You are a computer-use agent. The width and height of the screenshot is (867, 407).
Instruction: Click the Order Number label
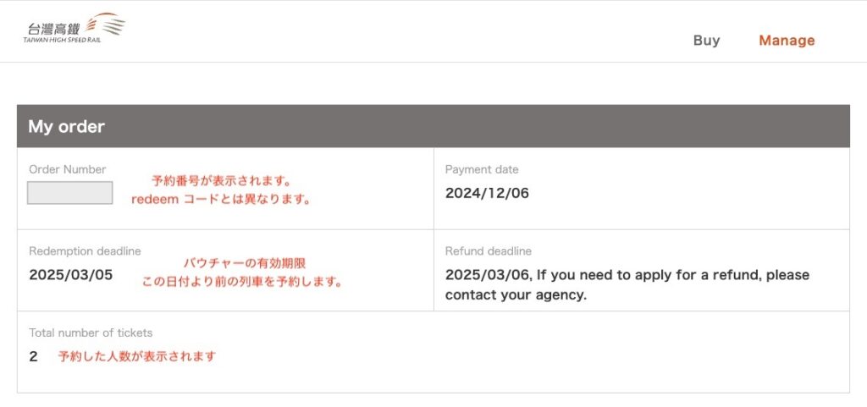pos(68,169)
